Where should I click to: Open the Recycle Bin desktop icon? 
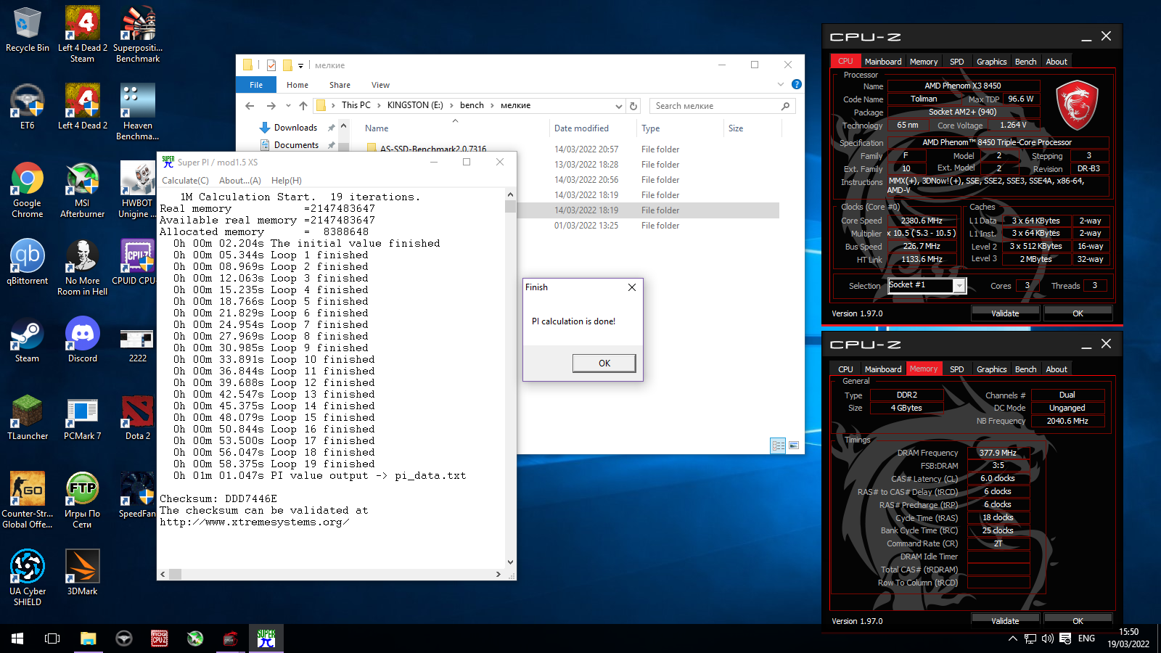pyautogui.click(x=28, y=30)
